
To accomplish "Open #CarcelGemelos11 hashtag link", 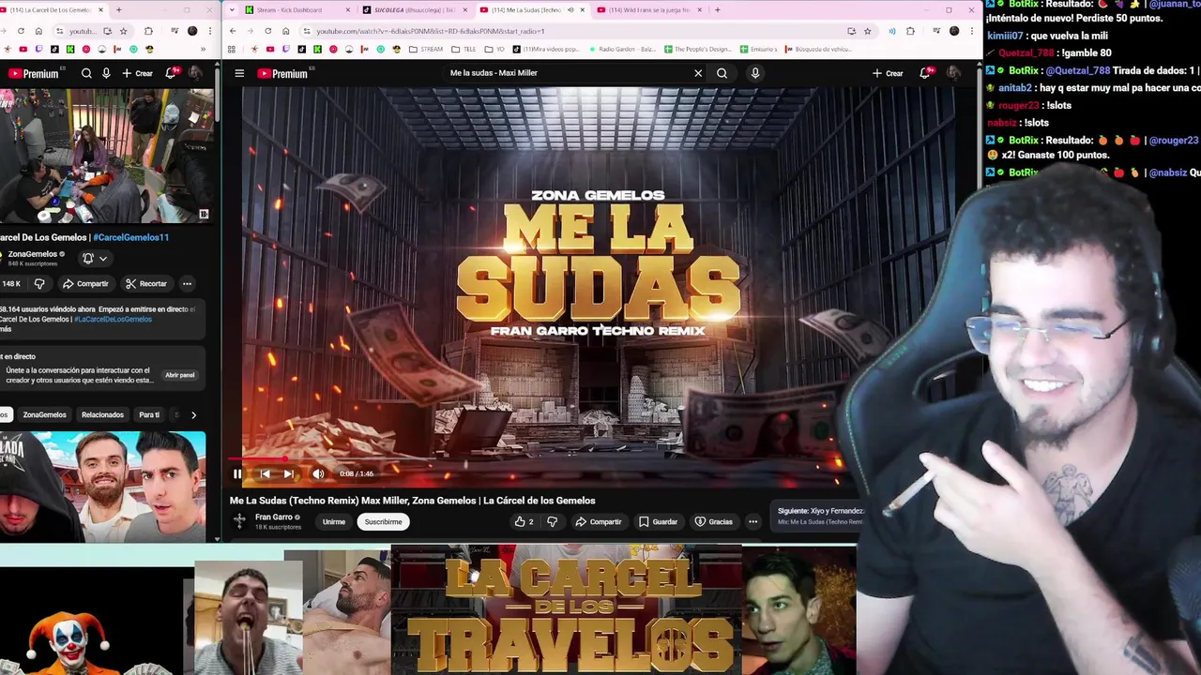I will click(x=130, y=237).
